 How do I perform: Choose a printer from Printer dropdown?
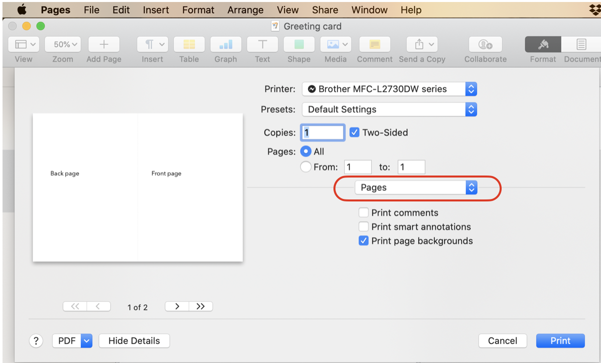pyautogui.click(x=390, y=89)
